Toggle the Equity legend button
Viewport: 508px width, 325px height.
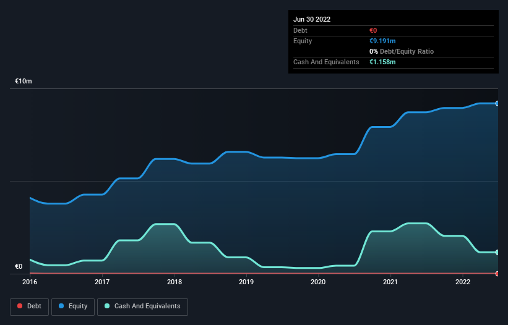tap(73, 306)
